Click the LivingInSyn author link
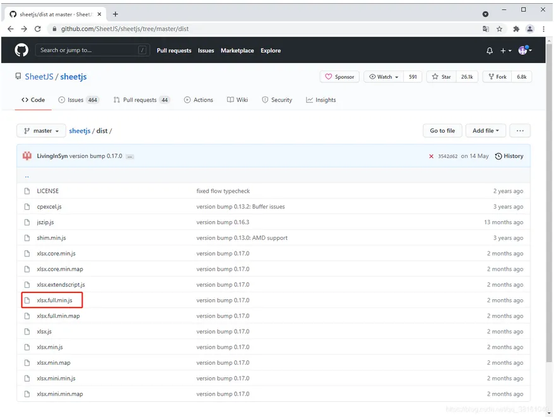The width and height of the screenshot is (554, 417). point(52,156)
